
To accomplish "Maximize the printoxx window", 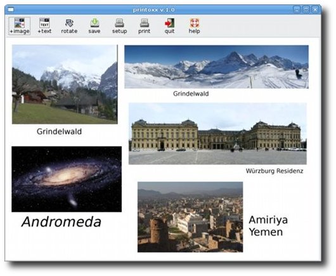I will tap(306, 10).
